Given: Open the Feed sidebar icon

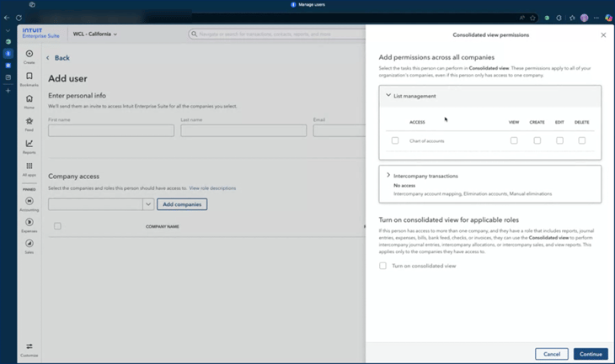Looking at the screenshot, I should coord(29,123).
